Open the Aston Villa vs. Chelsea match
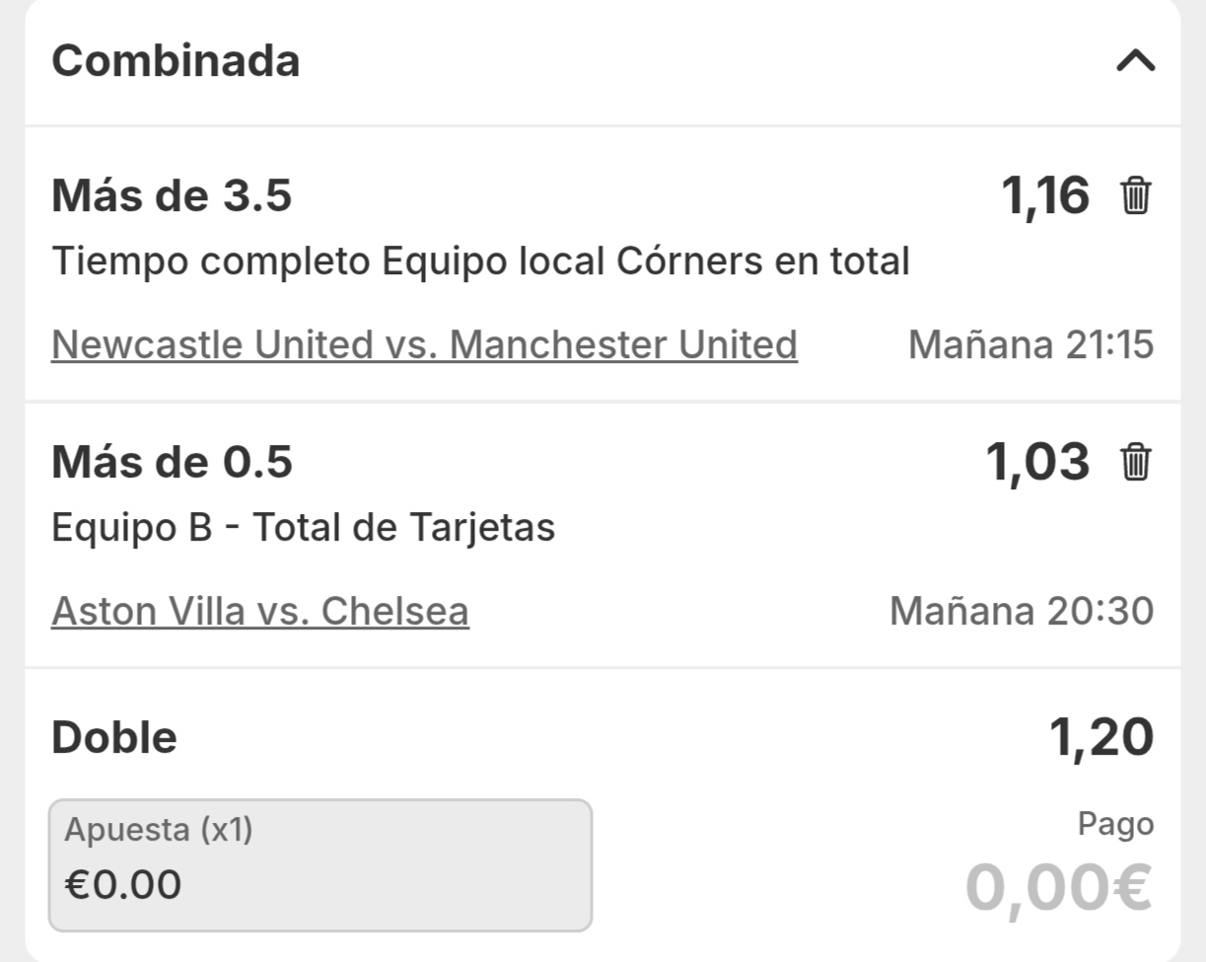 click(x=260, y=612)
